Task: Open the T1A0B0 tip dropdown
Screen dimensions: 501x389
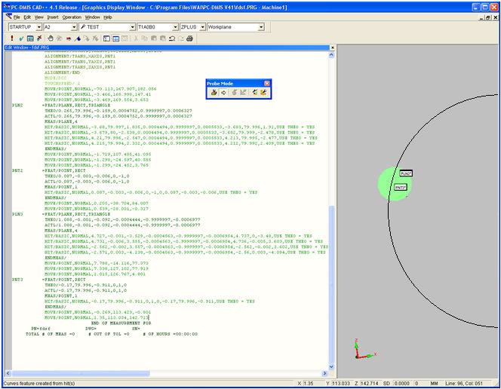Action: [175, 27]
